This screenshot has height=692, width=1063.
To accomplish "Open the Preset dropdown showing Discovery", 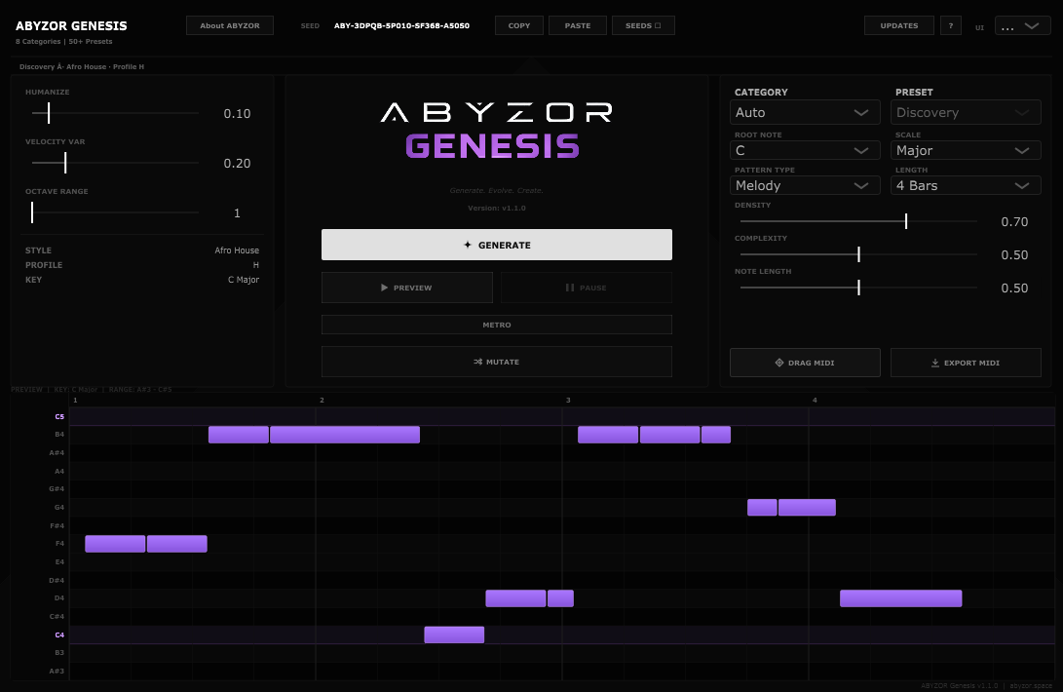I will [966, 113].
